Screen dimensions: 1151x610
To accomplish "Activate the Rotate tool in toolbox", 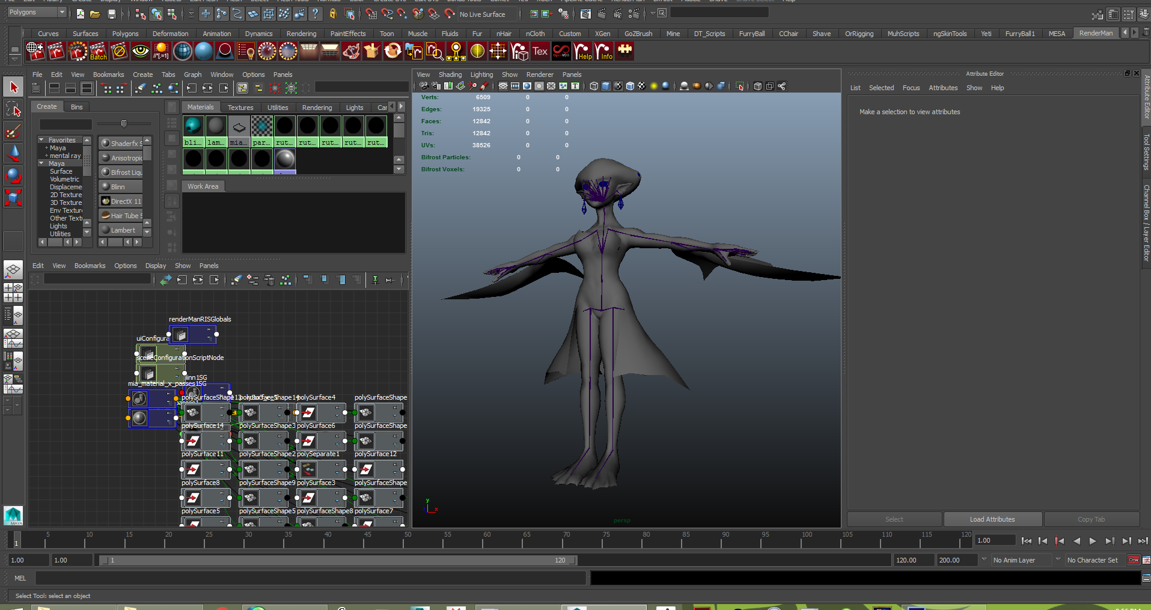I will [x=13, y=175].
